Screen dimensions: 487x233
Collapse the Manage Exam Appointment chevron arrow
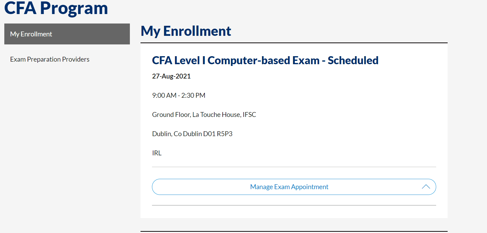(x=426, y=187)
